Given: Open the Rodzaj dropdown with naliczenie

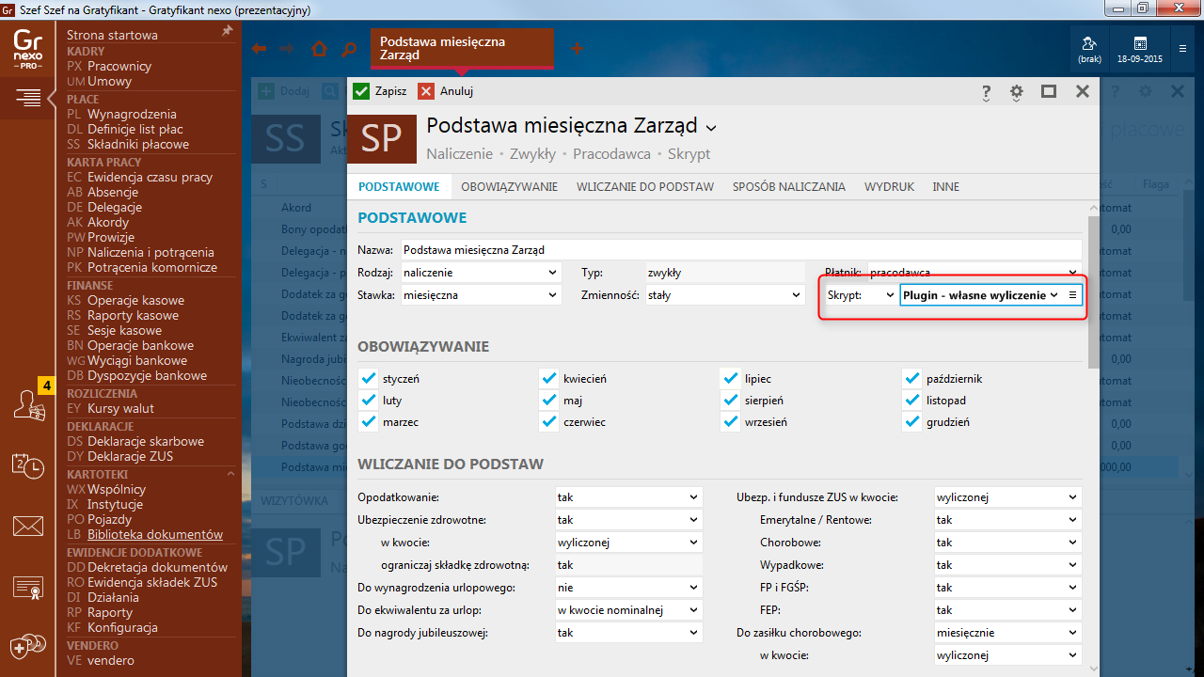Looking at the screenshot, I should click(x=481, y=273).
